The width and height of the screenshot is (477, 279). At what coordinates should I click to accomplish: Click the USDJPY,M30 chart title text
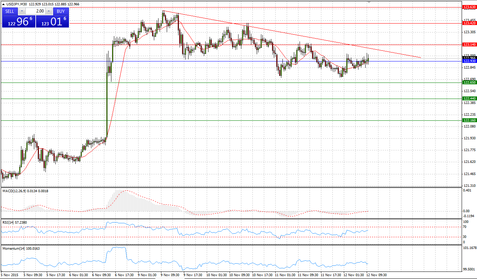16,4
